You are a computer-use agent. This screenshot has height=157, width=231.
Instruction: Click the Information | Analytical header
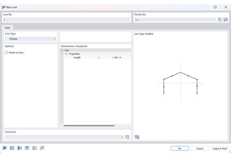tap(74, 46)
